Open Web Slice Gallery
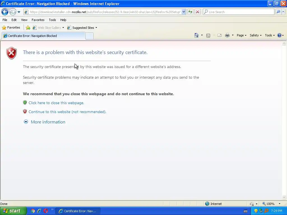Image resolution: width=287 pixels, height=215 pixels. pos(47,28)
